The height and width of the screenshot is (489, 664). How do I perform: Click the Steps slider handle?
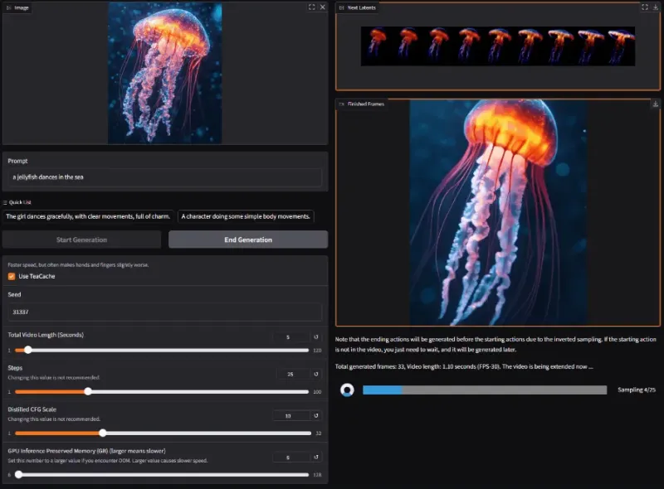[x=88, y=391]
